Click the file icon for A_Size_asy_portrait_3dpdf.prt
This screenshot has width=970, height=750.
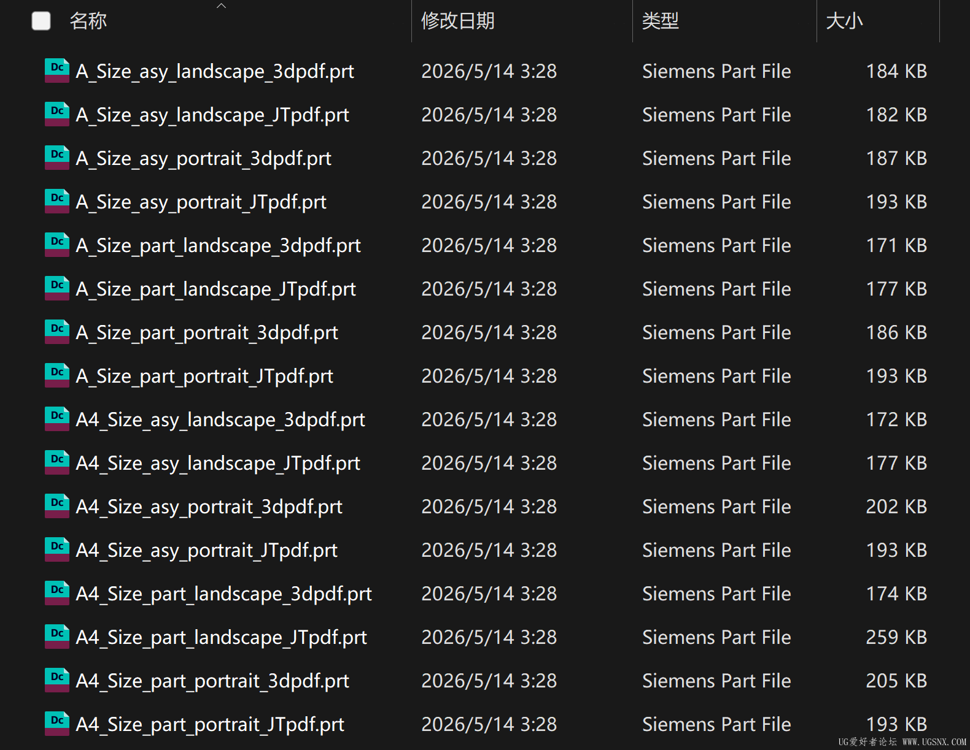57,158
